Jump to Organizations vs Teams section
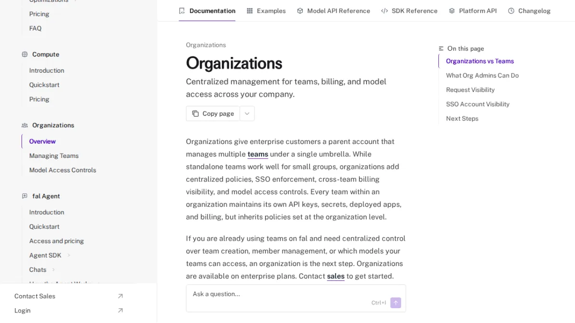This screenshot has width=575, height=323. click(480, 61)
